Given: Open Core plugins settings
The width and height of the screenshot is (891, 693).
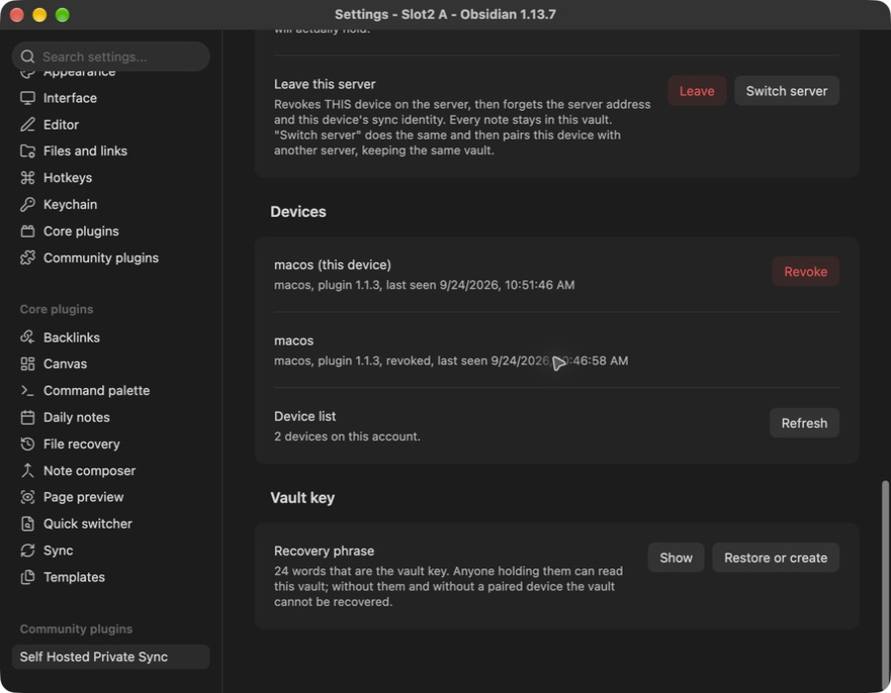Looking at the screenshot, I should 111,232.
